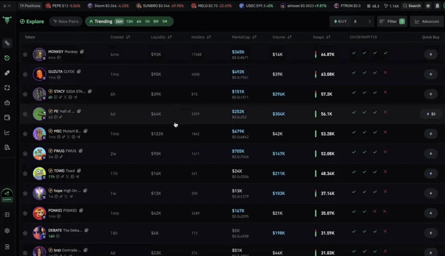
Task: Open the wallet icon in sidebar
Action: pyautogui.click(x=7, y=118)
